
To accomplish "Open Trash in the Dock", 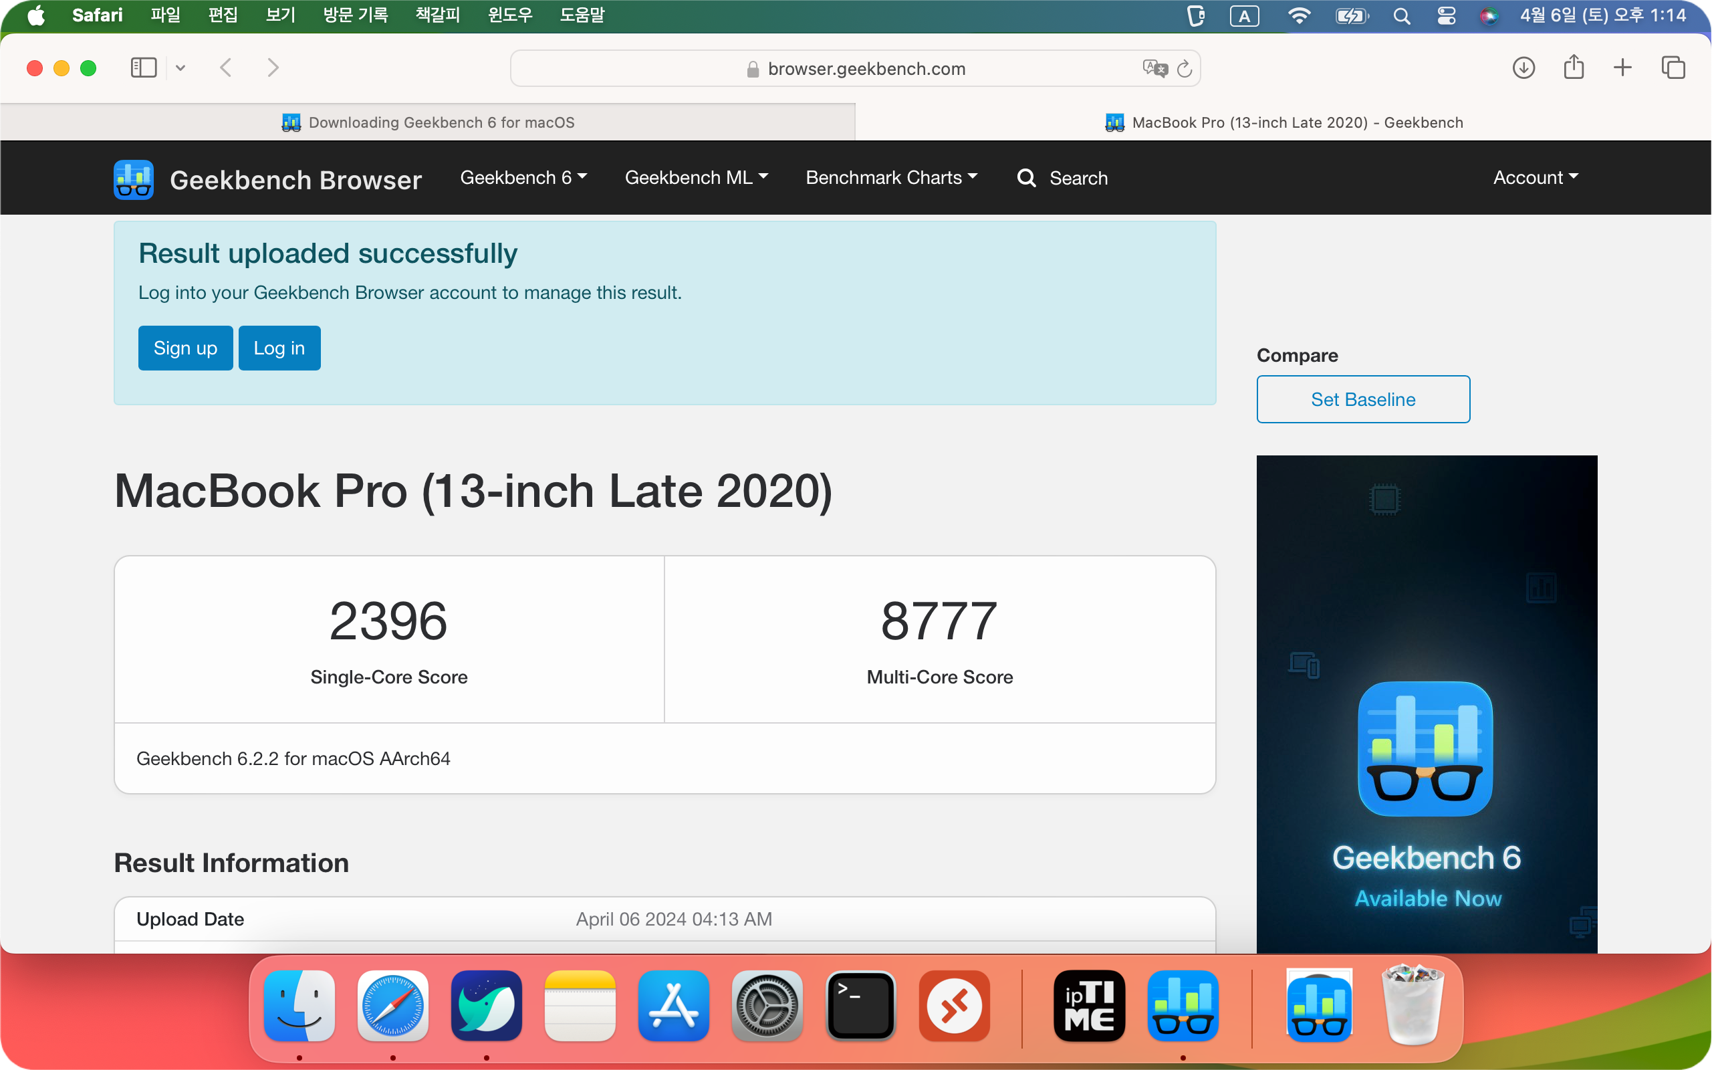I will point(1413,1004).
